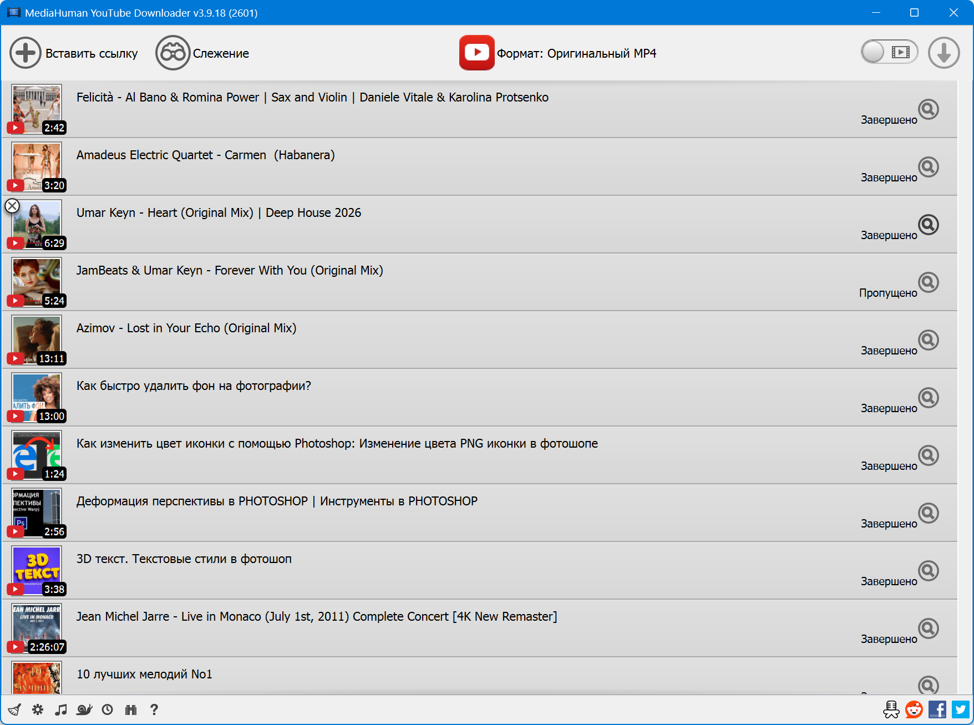Viewport: 974px width, 725px height.
Task: Open help with the question mark icon
Action: click(154, 709)
